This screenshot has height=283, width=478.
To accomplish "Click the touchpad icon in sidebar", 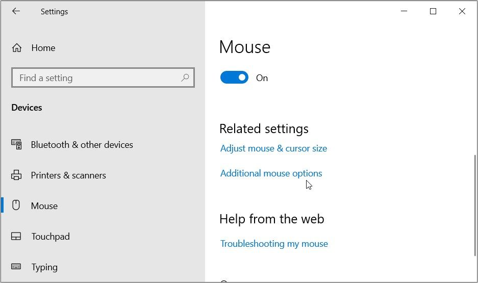I will point(16,237).
